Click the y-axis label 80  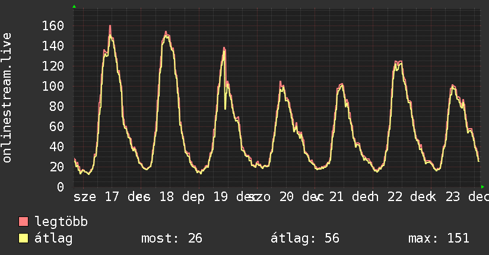click(57, 107)
